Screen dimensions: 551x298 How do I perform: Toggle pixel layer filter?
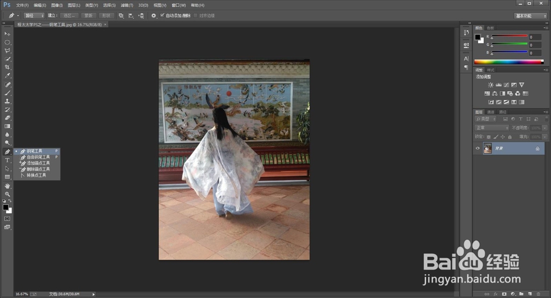tap(505, 119)
